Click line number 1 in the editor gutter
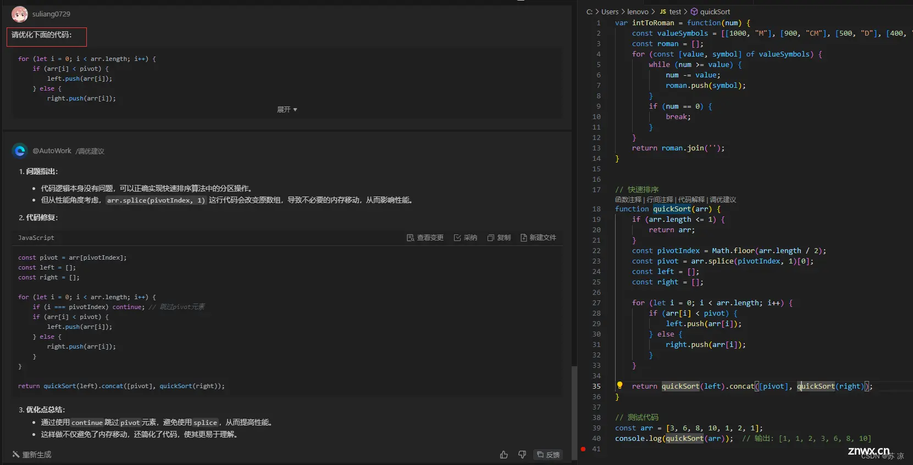The width and height of the screenshot is (913, 465). click(x=599, y=23)
